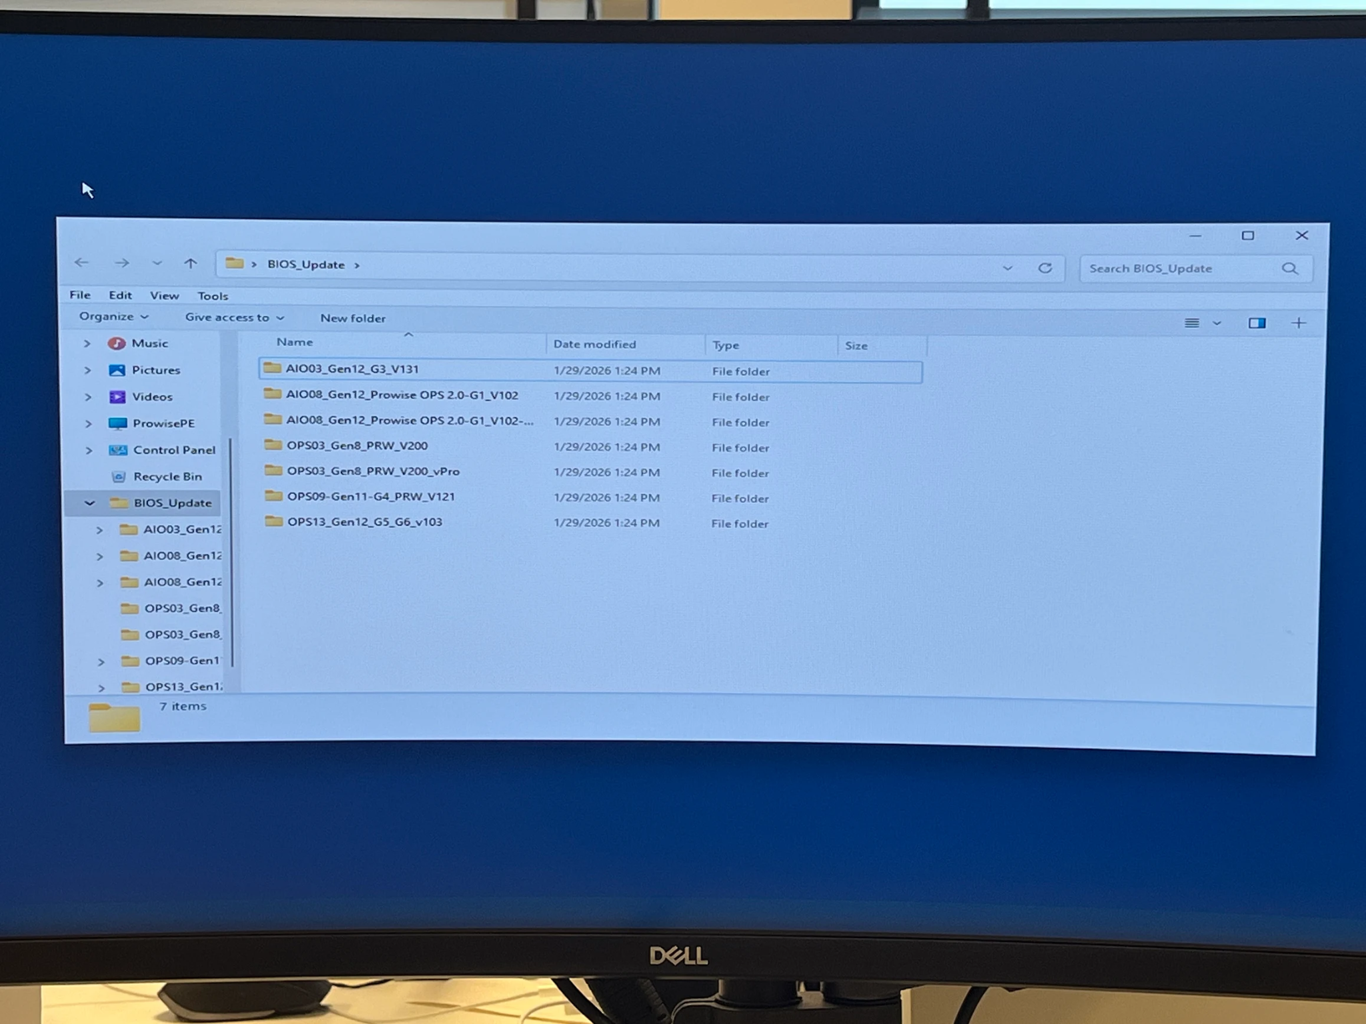Click the navigation pane scrollbar
Image resolution: width=1366 pixels, height=1024 pixels.
(x=231, y=552)
